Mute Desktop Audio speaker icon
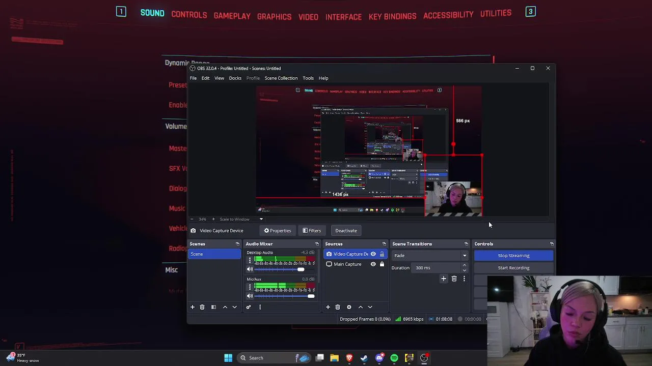 250,269
